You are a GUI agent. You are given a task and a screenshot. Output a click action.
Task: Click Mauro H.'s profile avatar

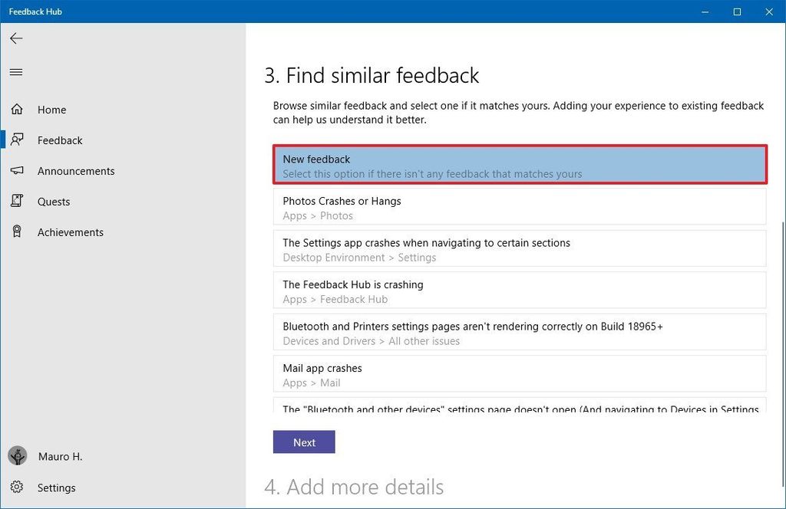[16, 456]
